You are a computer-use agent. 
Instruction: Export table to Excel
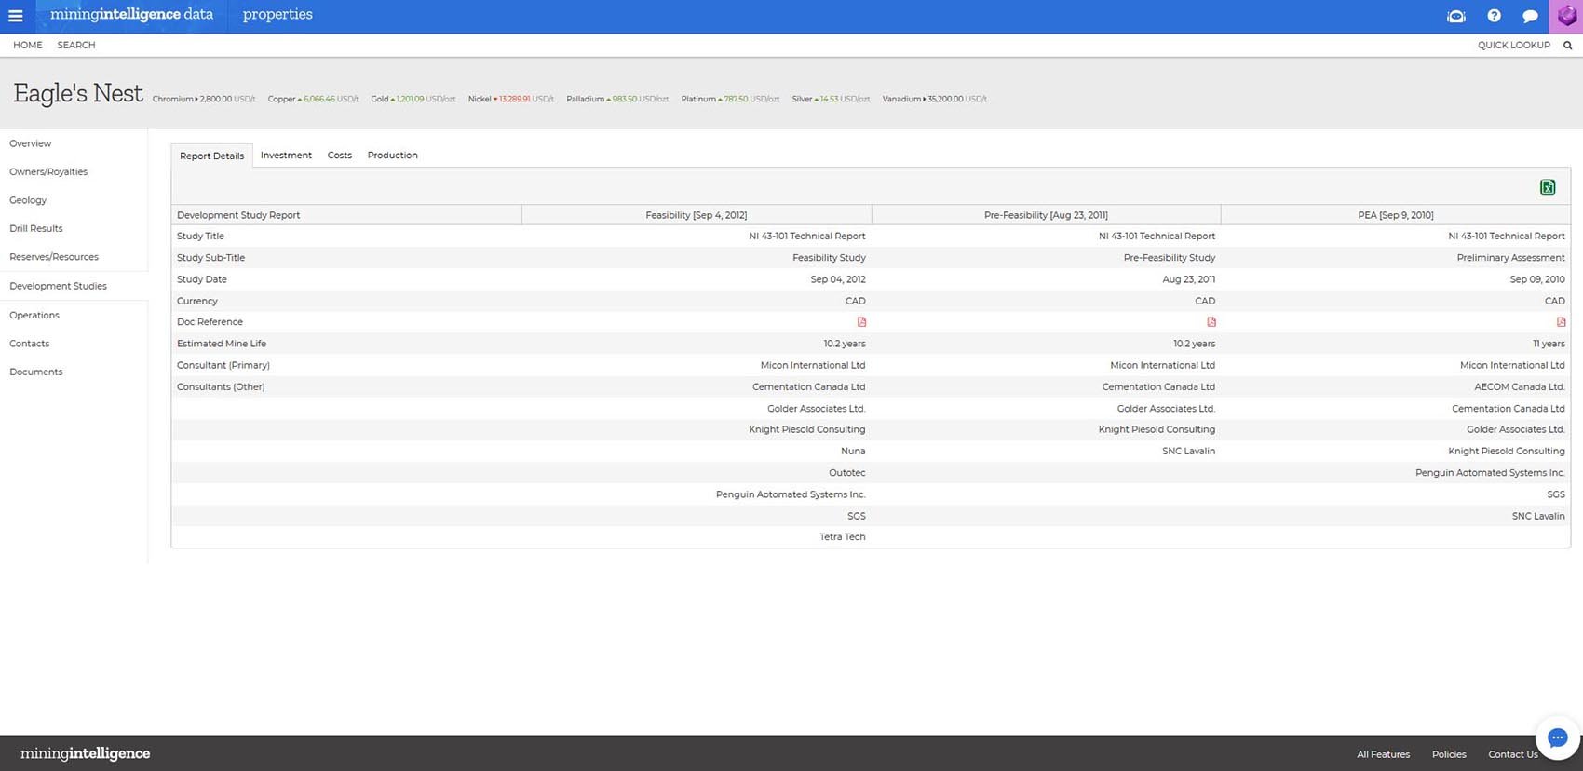coord(1548,187)
